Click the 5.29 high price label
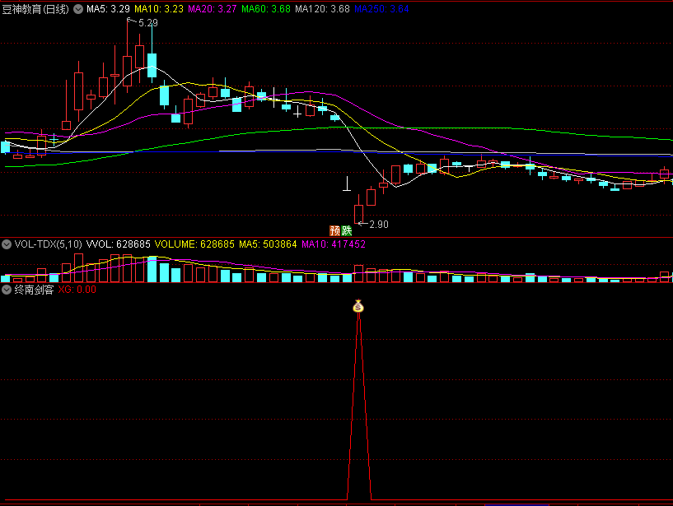This screenshot has width=673, height=506. click(148, 23)
